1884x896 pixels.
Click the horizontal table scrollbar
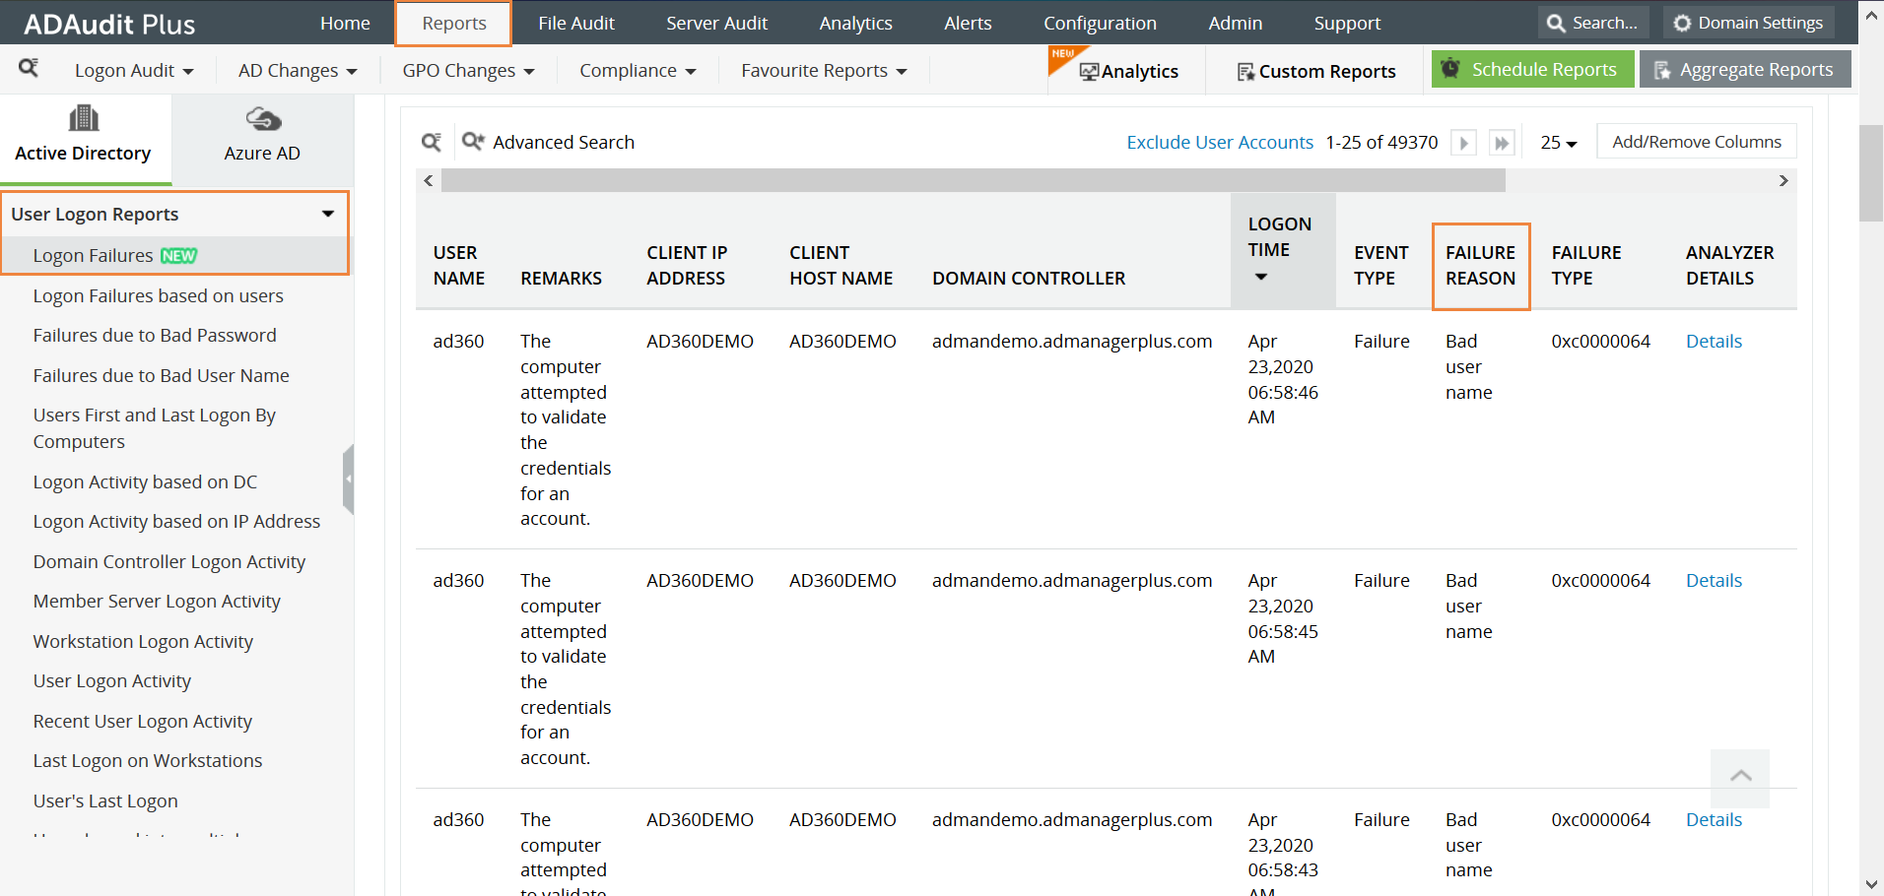pyautogui.click(x=974, y=180)
